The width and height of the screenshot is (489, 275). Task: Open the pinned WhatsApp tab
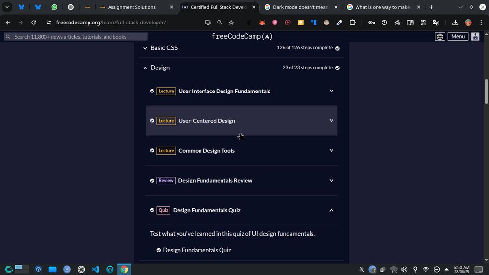tap(54, 7)
